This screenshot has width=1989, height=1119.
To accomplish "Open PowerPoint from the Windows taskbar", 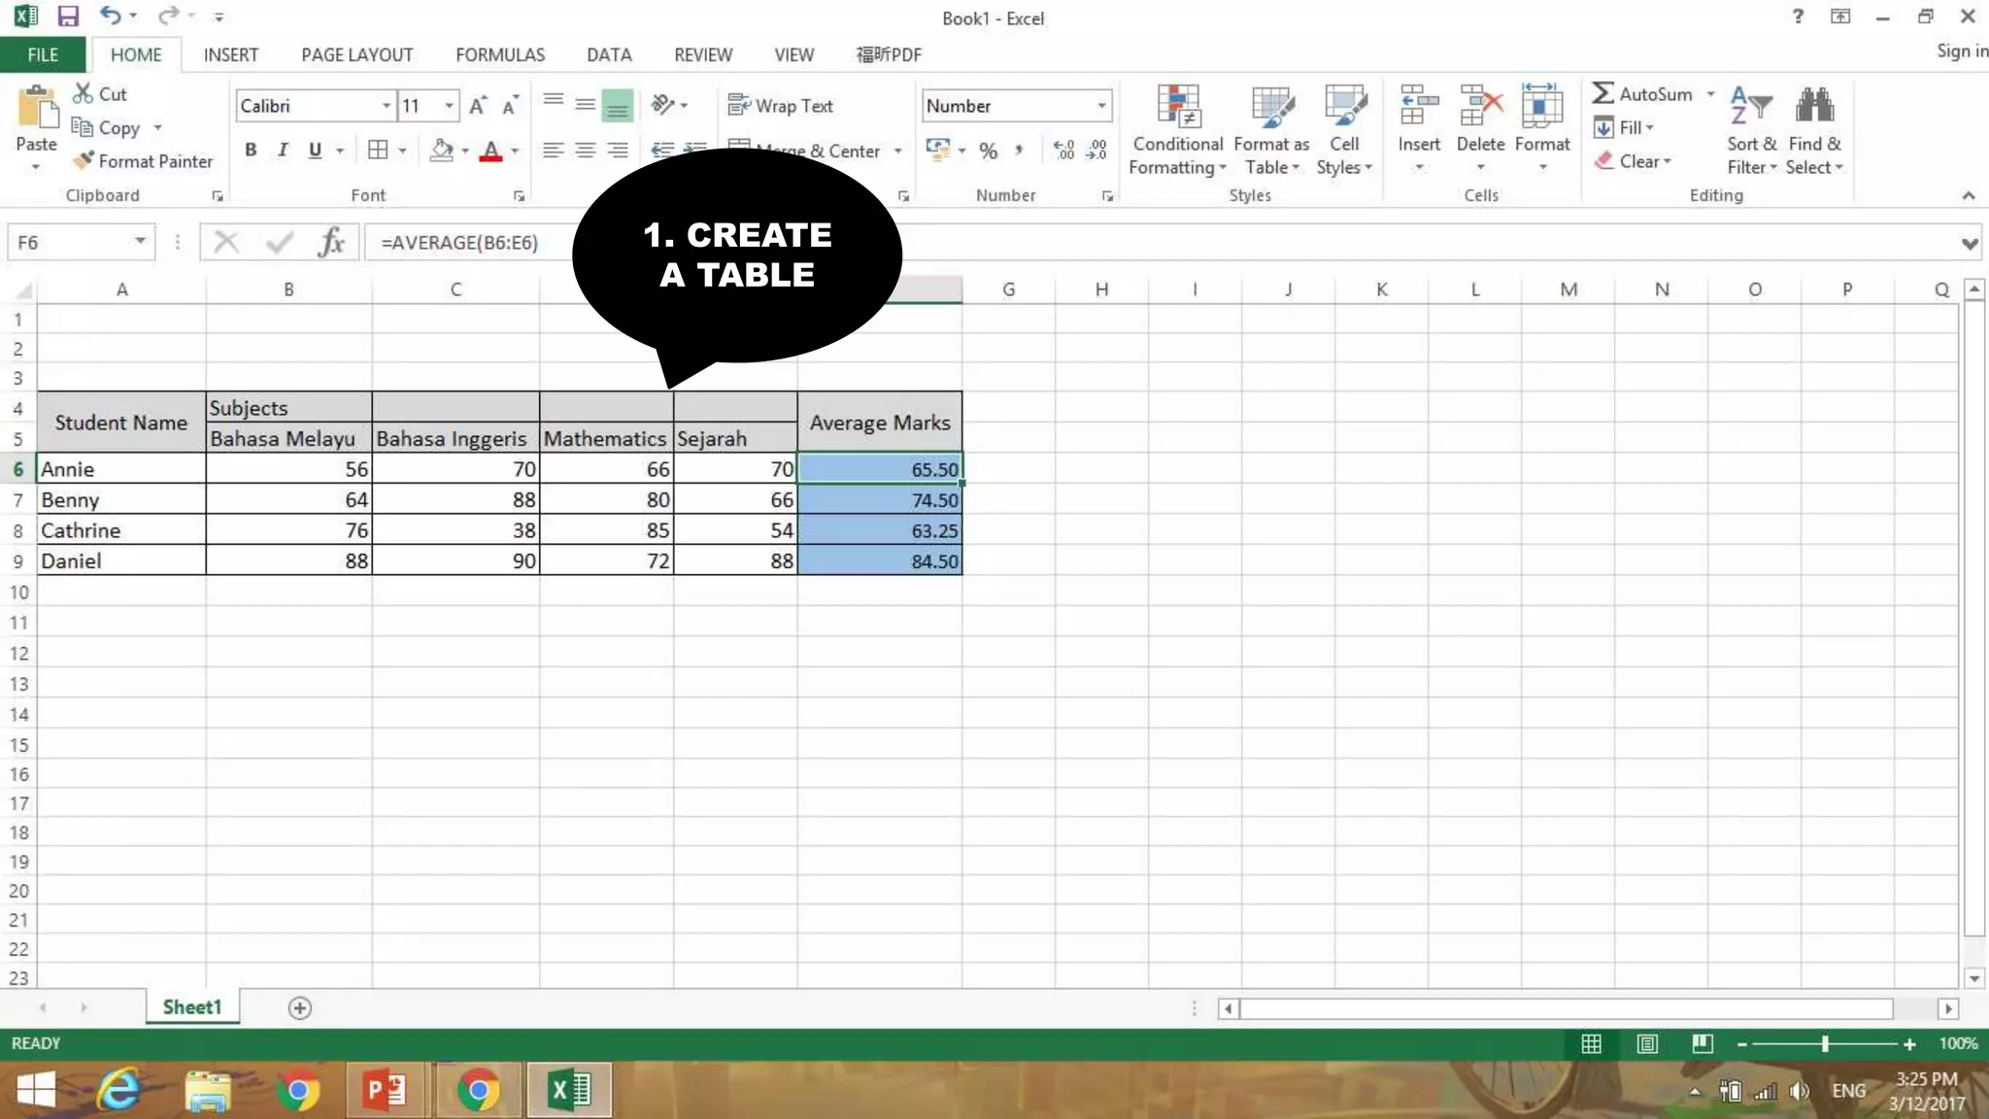I will point(386,1090).
